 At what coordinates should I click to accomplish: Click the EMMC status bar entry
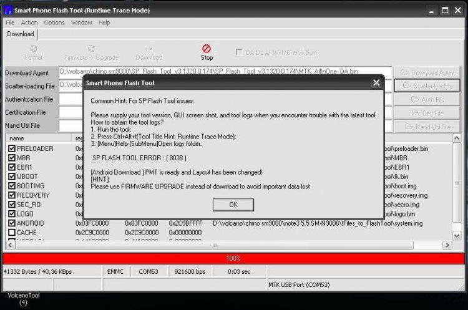point(115,271)
